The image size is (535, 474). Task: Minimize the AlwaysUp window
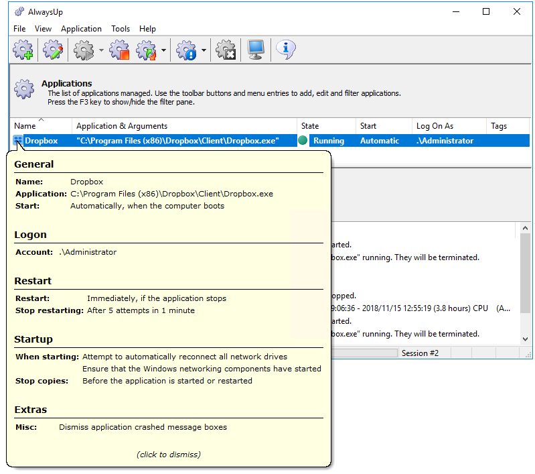pos(456,11)
